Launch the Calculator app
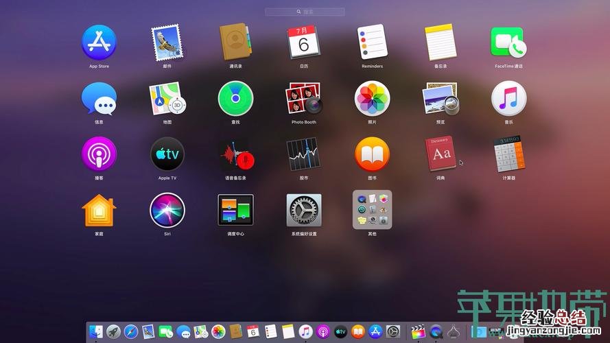 point(508,154)
